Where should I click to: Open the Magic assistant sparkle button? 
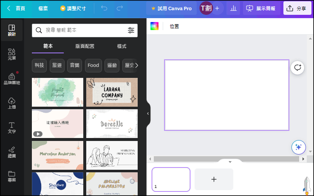[x=298, y=147]
